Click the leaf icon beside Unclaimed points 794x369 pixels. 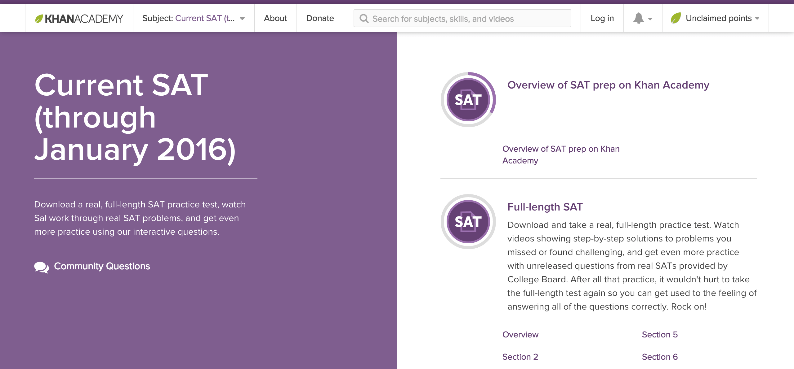click(676, 18)
